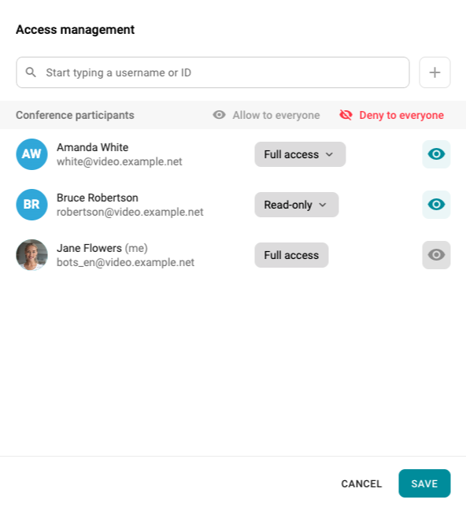Toggle the visibility eye for Bruce Robertson

point(436,205)
